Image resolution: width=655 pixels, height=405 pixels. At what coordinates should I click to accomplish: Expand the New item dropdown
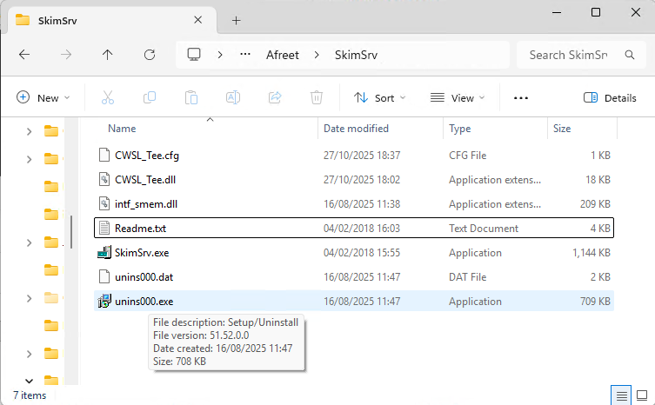point(43,98)
